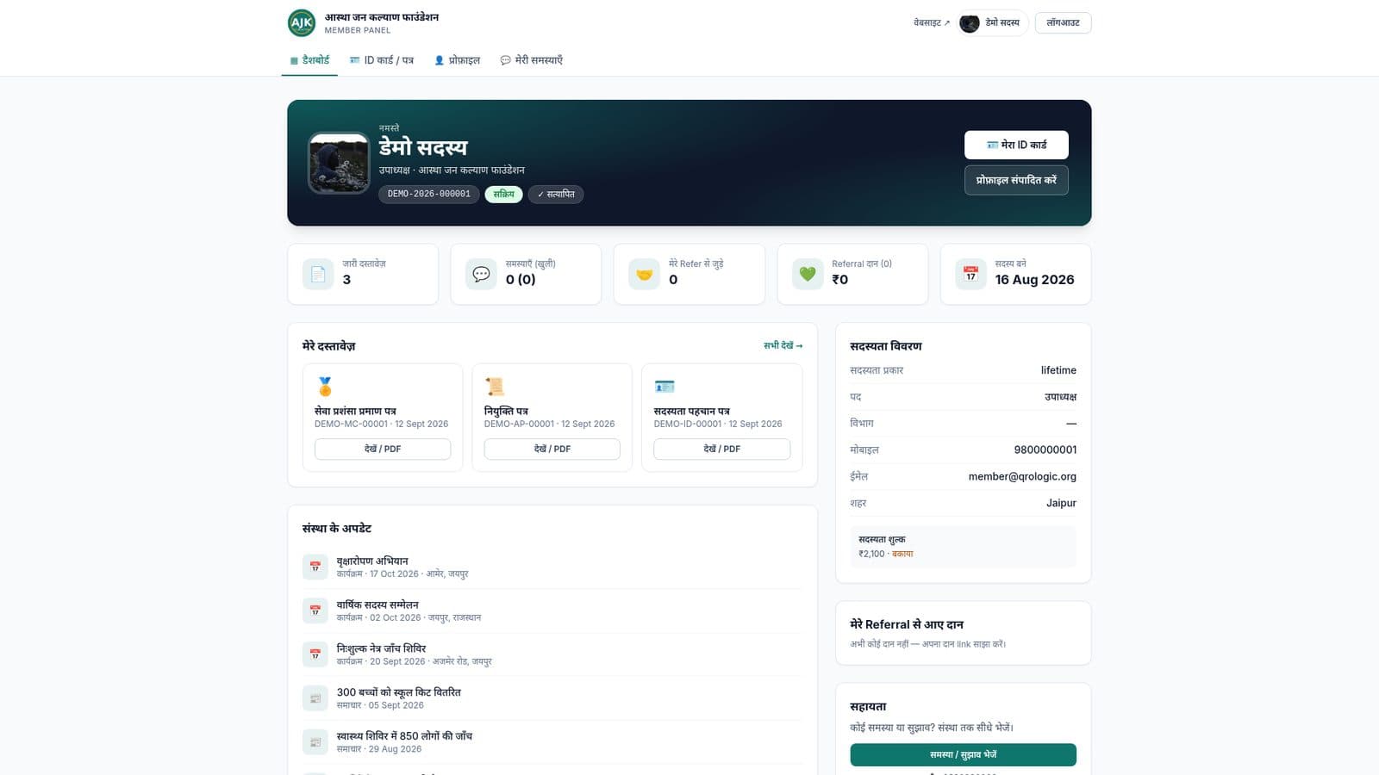Click the वार्षिक सदस्य सम्मेलन calendar icon
This screenshot has height=775, width=1379.
[x=315, y=611]
